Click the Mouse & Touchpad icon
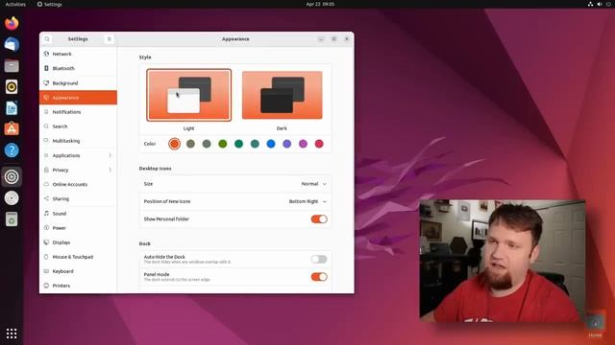The width and height of the screenshot is (615, 345). 46,257
